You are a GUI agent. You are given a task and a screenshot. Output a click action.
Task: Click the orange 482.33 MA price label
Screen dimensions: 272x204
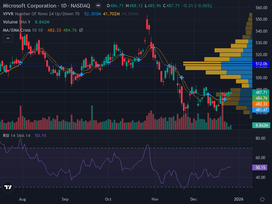pos(261,104)
